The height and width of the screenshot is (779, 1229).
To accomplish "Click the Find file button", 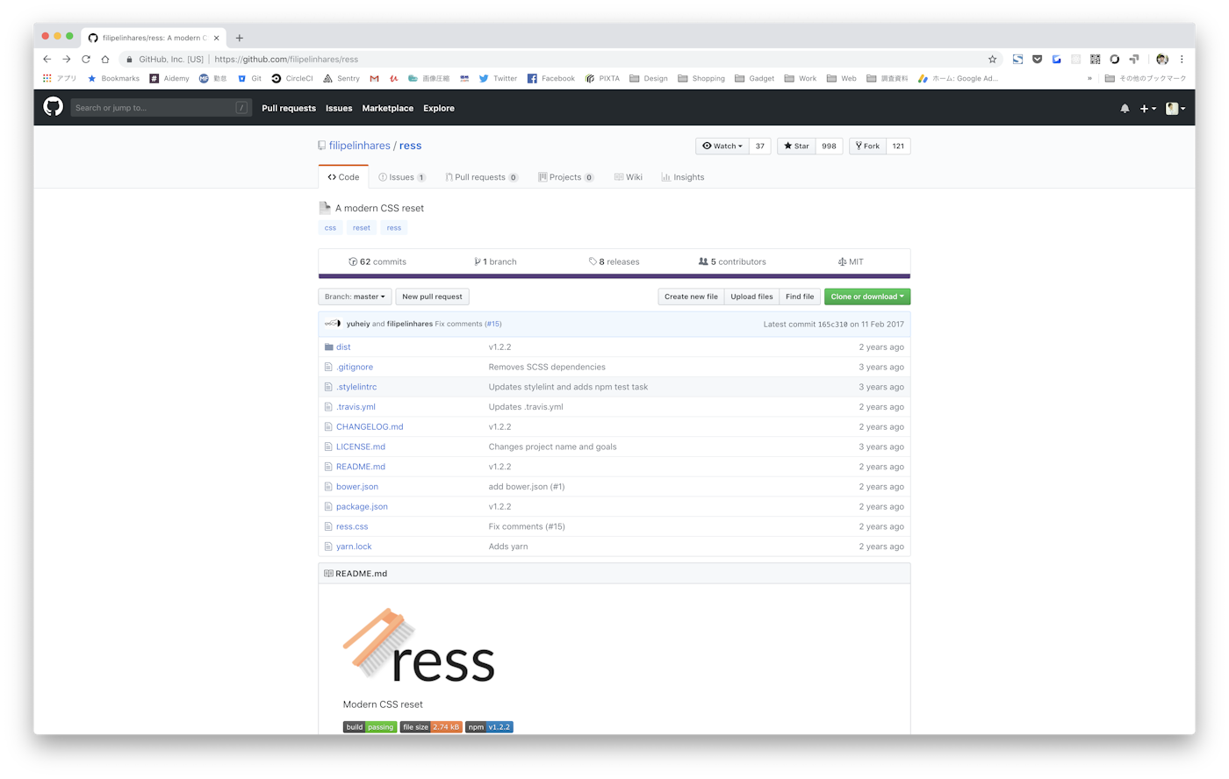I will (800, 297).
